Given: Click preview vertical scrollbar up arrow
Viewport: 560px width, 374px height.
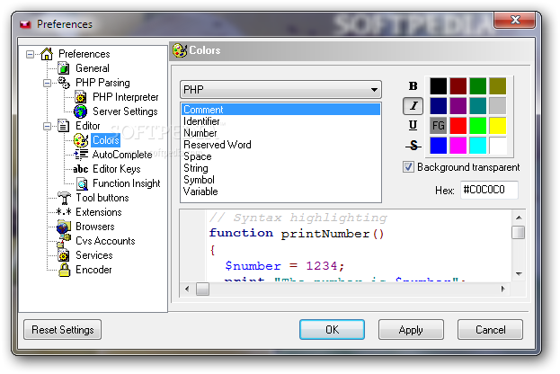Looking at the screenshot, I should [x=519, y=218].
